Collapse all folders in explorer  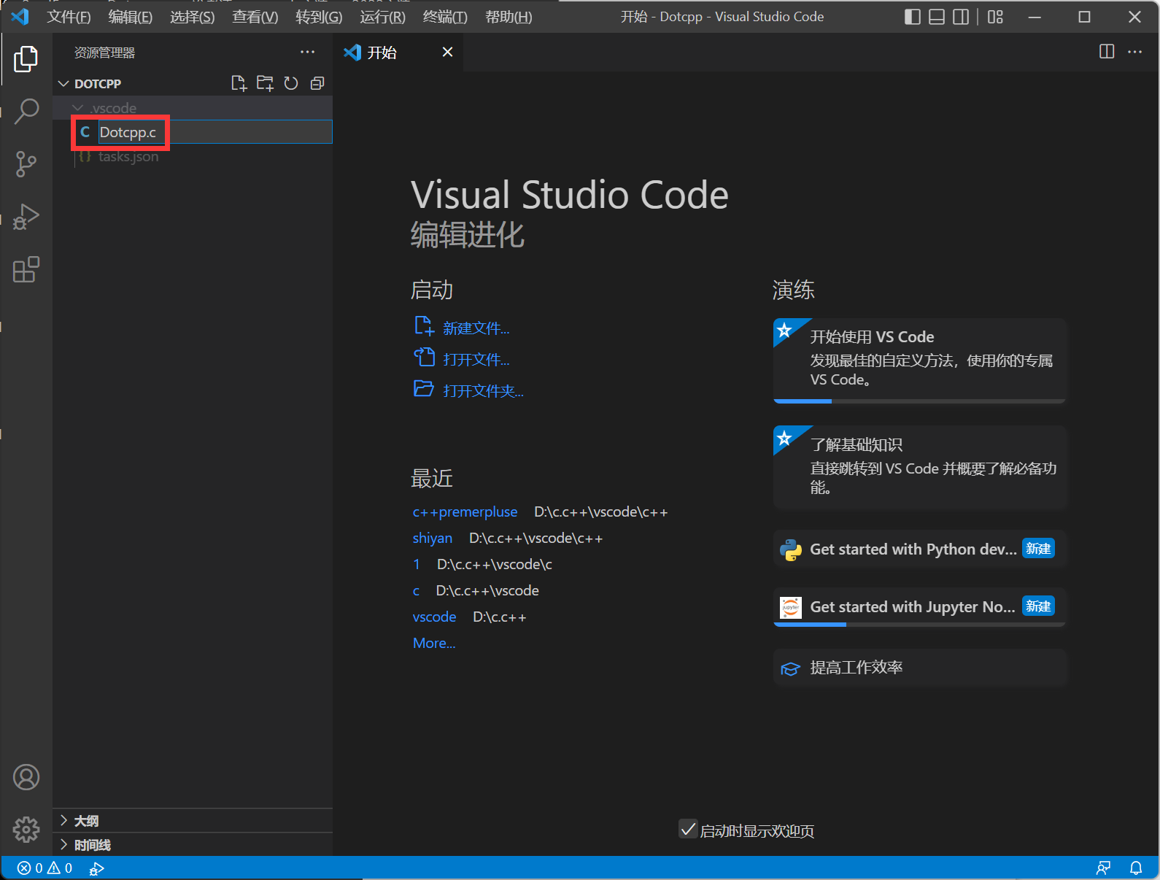pos(317,83)
